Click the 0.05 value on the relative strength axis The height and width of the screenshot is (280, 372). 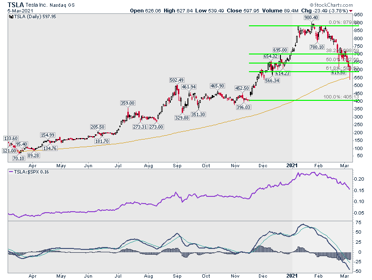point(359,213)
